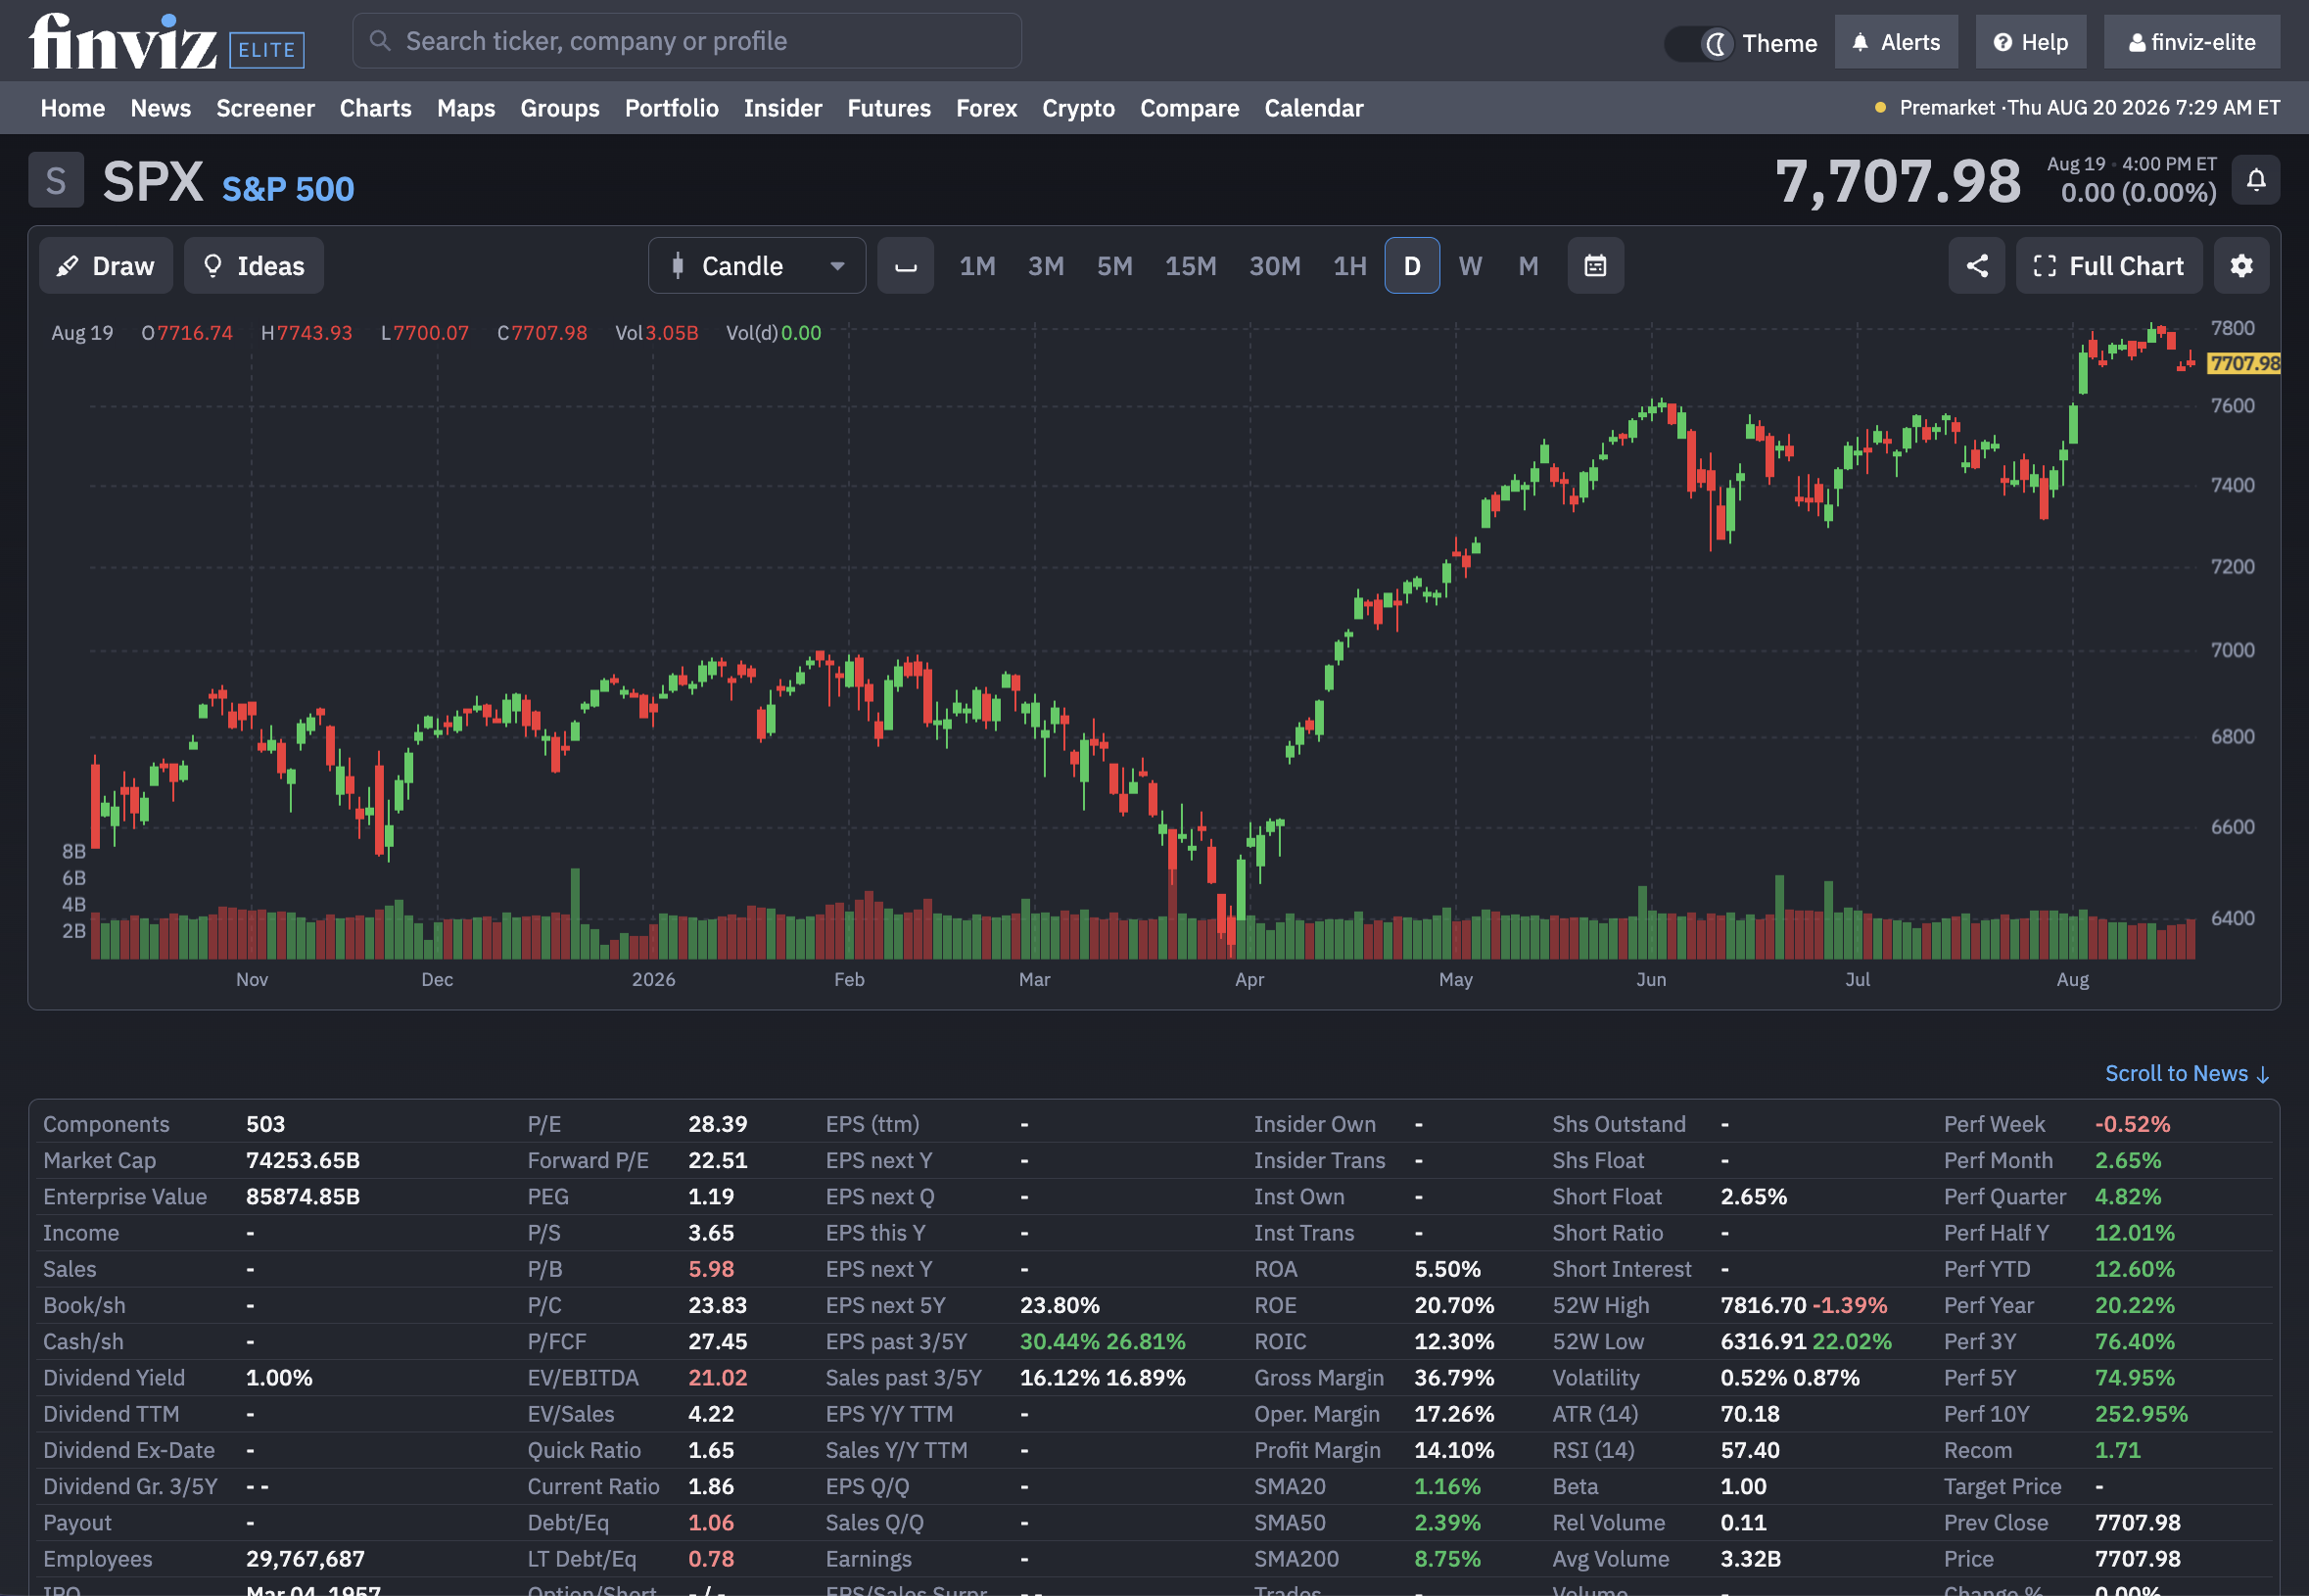2309x1596 pixels.
Task: Select the D daily timeframe
Action: pos(1411,266)
